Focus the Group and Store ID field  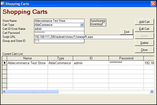pos(59,41)
